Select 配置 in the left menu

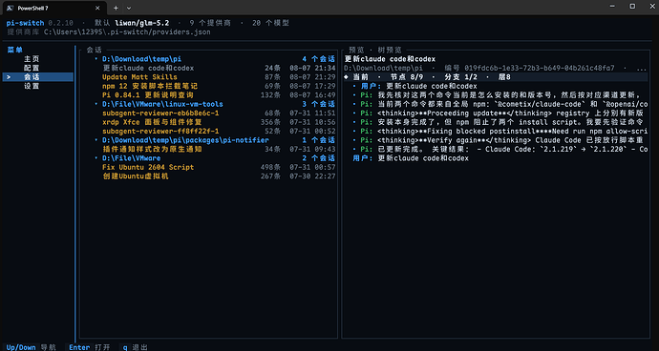tap(32, 68)
